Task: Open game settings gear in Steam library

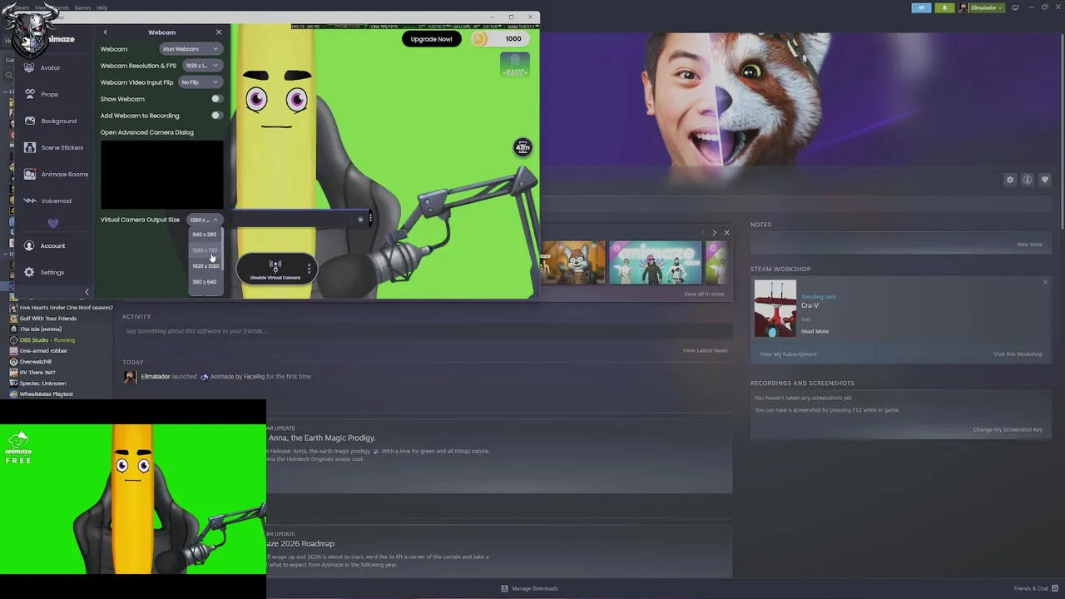Action: pyautogui.click(x=1010, y=180)
